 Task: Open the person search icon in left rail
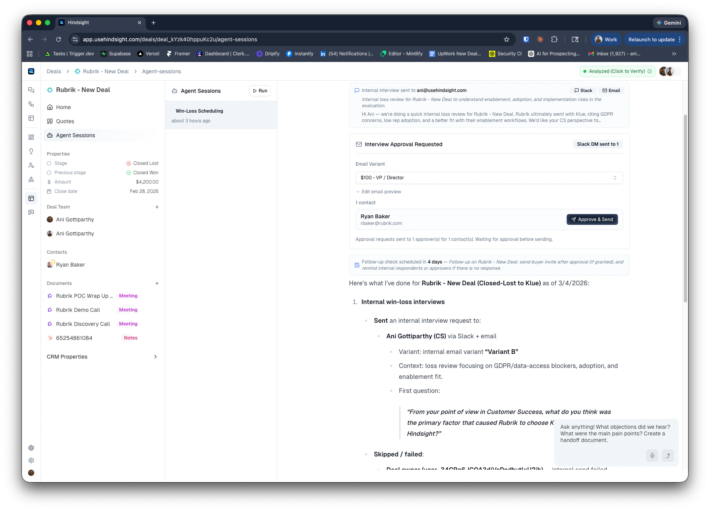(x=31, y=165)
